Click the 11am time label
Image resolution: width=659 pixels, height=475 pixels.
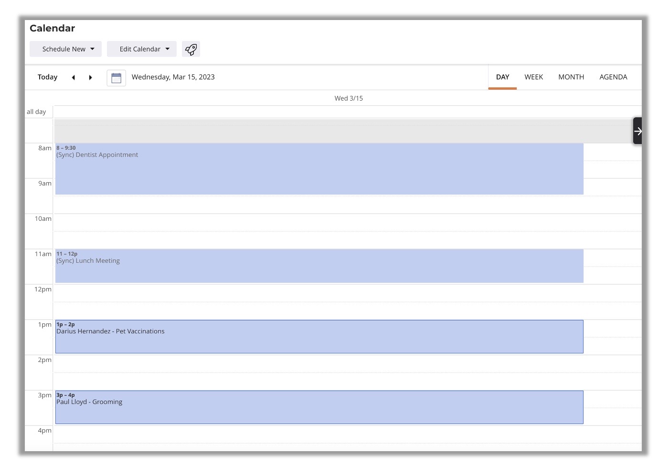click(x=43, y=254)
